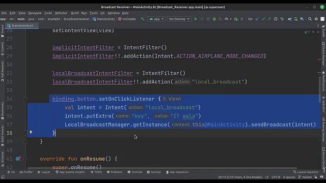
Task: Open App Quality Insights tool window
Action: pyautogui.click(x=70, y=172)
